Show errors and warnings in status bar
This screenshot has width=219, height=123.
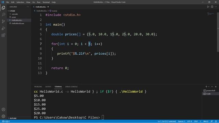[x=6, y=121]
